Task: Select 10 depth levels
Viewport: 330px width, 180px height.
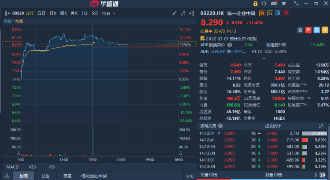Action: click(323, 175)
